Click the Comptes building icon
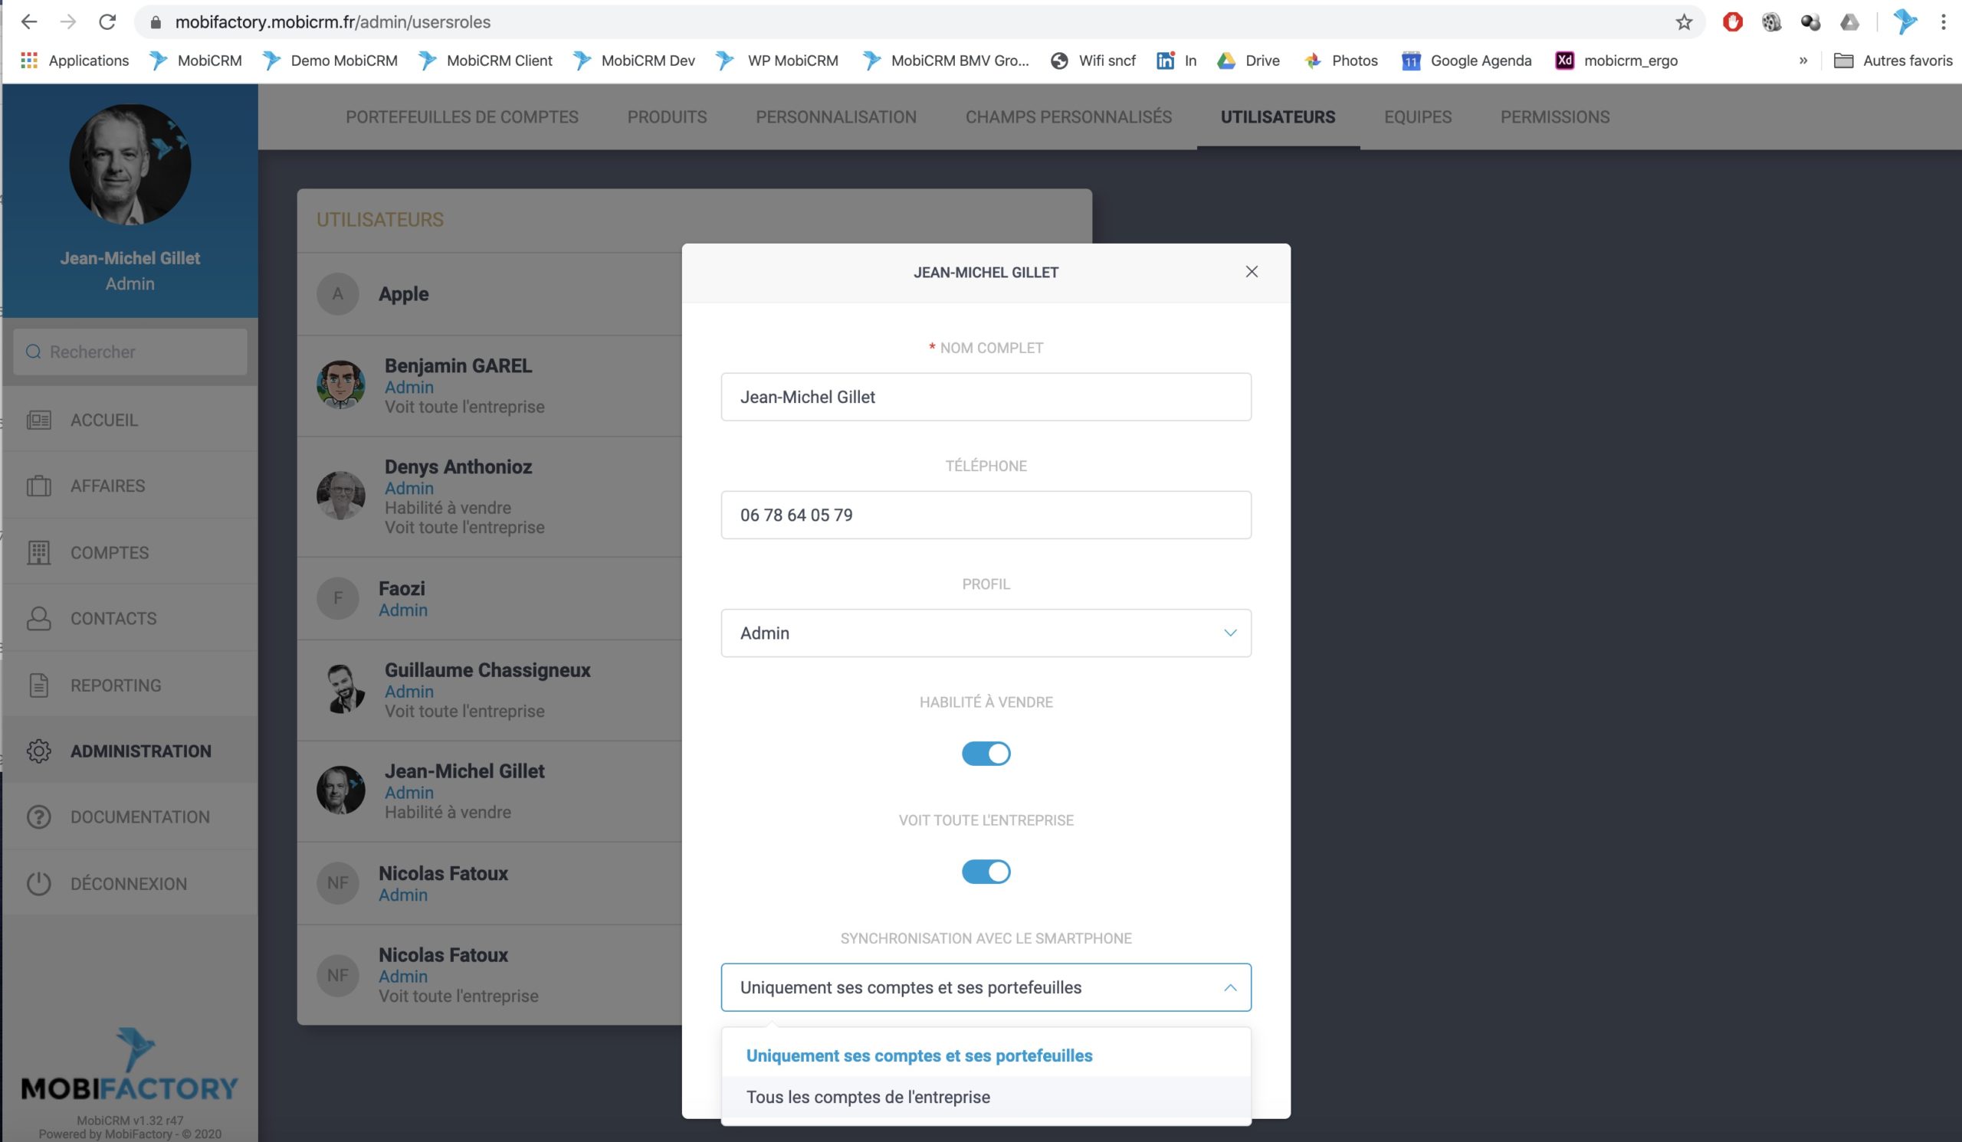 [38, 552]
